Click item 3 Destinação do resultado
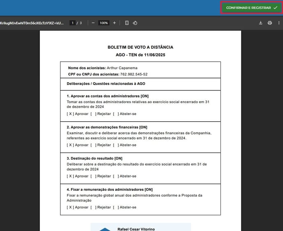Screen dimensions: 283x231 click(94, 159)
